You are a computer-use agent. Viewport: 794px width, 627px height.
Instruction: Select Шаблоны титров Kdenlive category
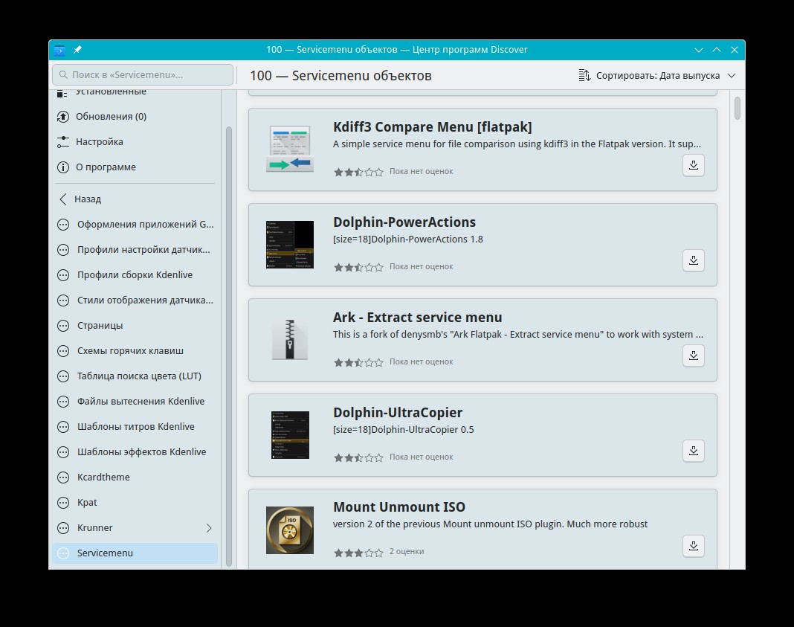point(135,427)
